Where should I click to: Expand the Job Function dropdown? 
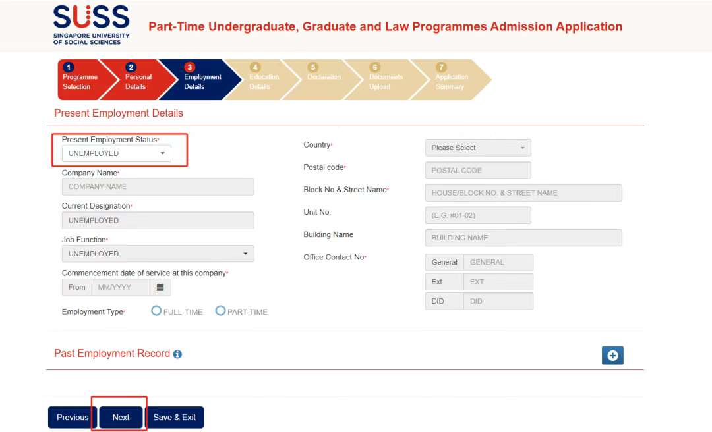click(158, 254)
